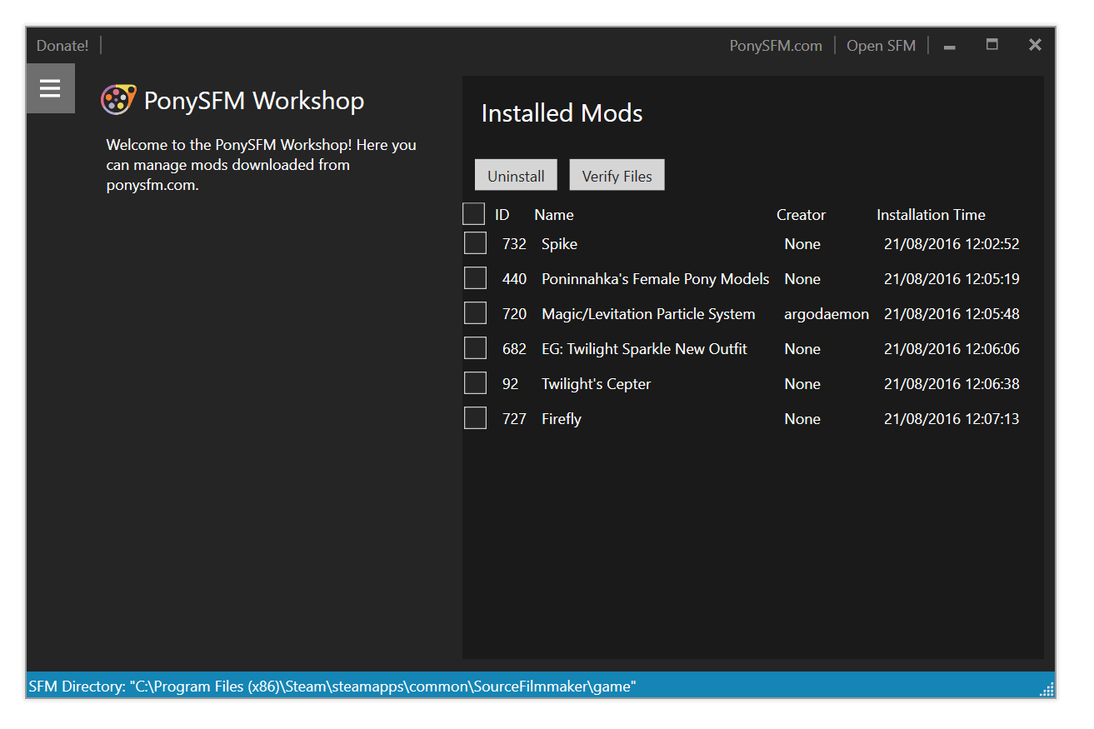Click the PonySFM Workshop title text
This screenshot has height=729, width=1094.
pos(254,101)
